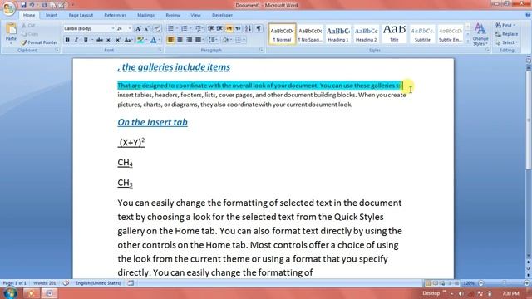Viewport: 532px width, 299px height.
Task: Decrease the paragraph indent
Action: pos(210,28)
